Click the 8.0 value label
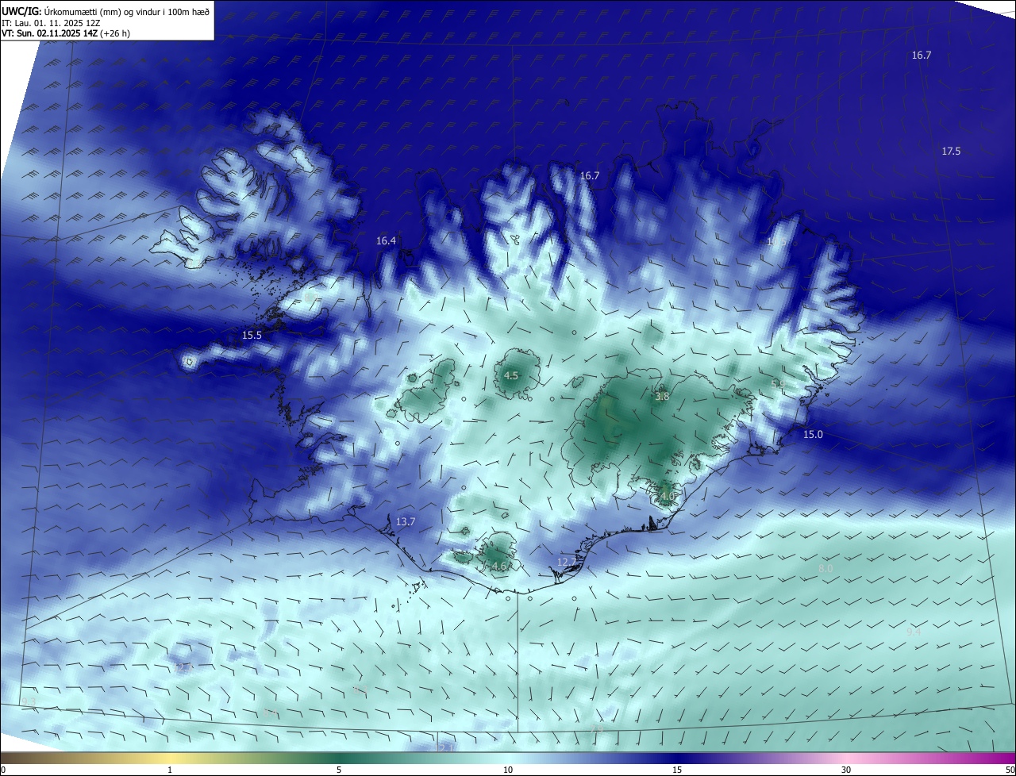 pyautogui.click(x=825, y=569)
